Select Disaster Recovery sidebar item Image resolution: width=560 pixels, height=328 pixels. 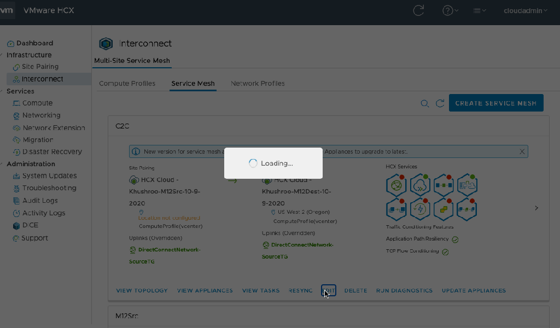pyautogui.click(x=52, y=151)
